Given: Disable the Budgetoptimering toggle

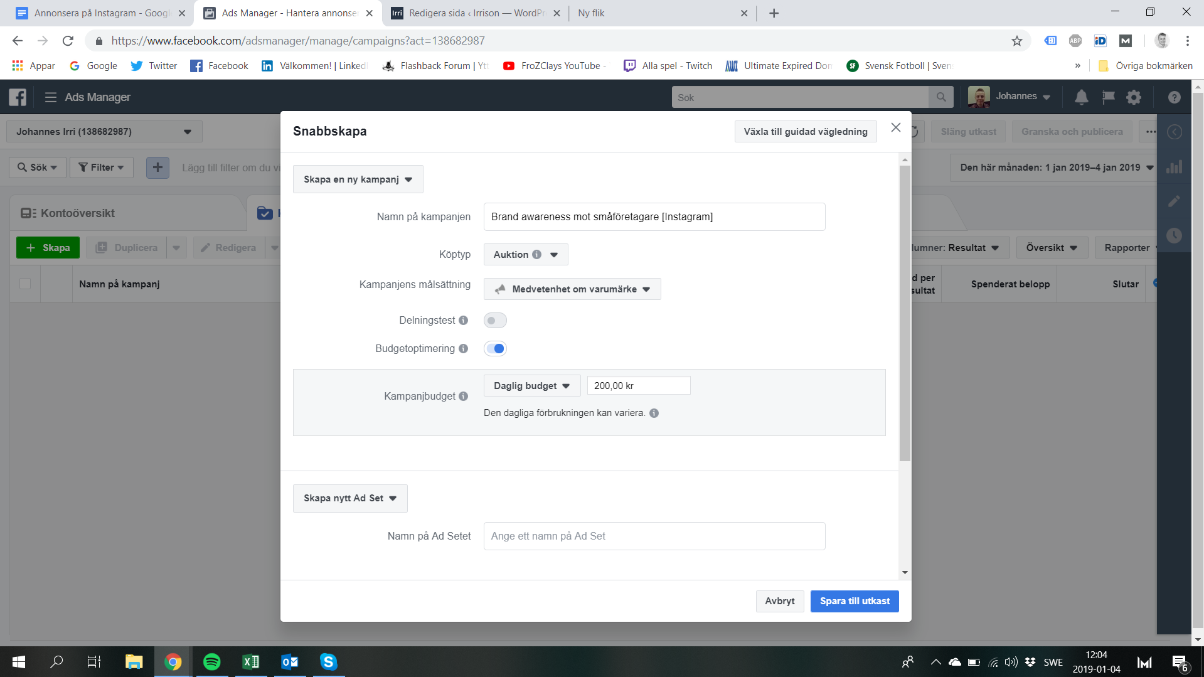Looking at the screenshot, I should (x=495, y=349).
